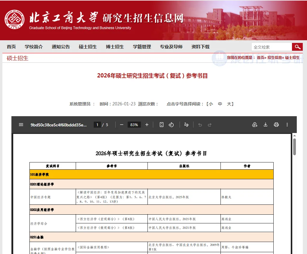Viewport: 307px width, 254px height.
Task: Click the 中国经济专题 cell
Action: (53, 197)
